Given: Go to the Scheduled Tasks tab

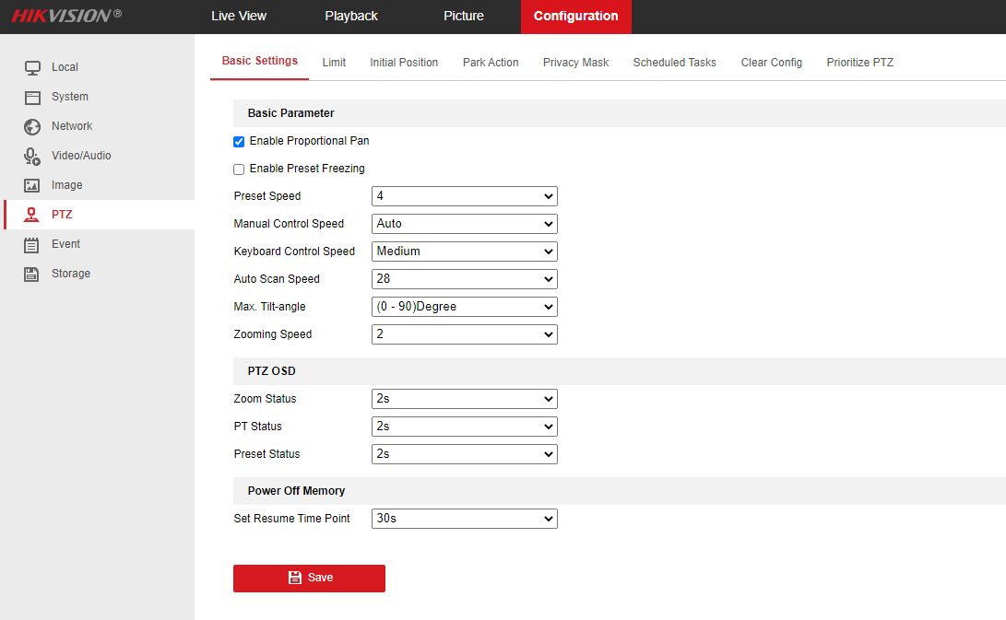Looking at the screenshot, I should click(674, 63).
